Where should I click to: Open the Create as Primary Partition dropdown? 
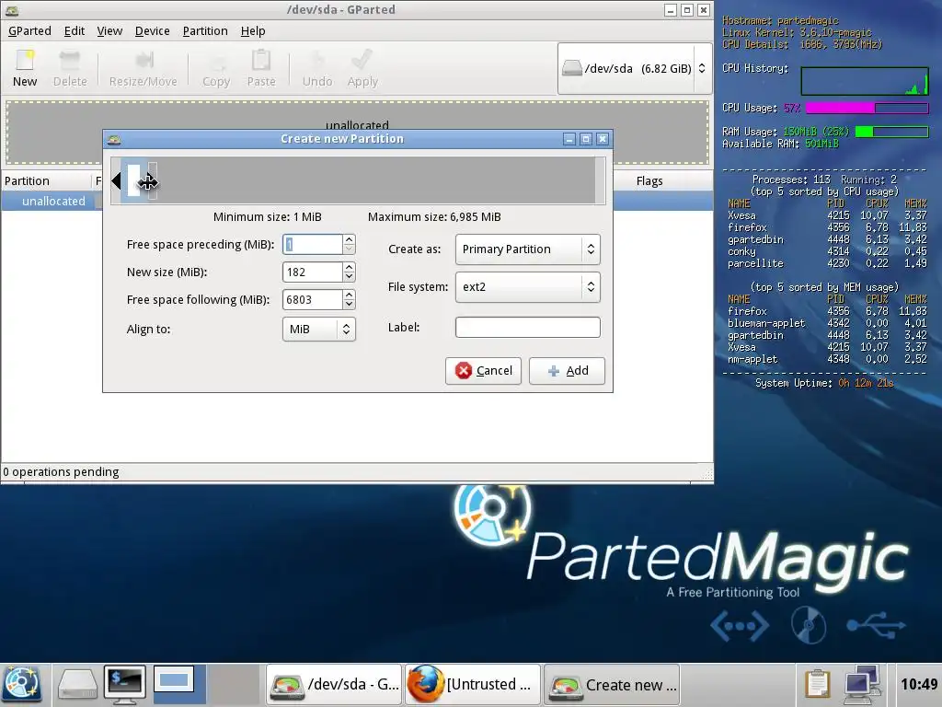pyautogui.click(x=527, y=249)
